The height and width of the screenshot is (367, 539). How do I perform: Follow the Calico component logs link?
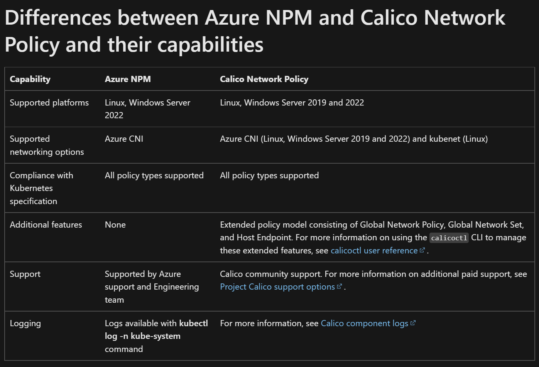pos(364,323)
